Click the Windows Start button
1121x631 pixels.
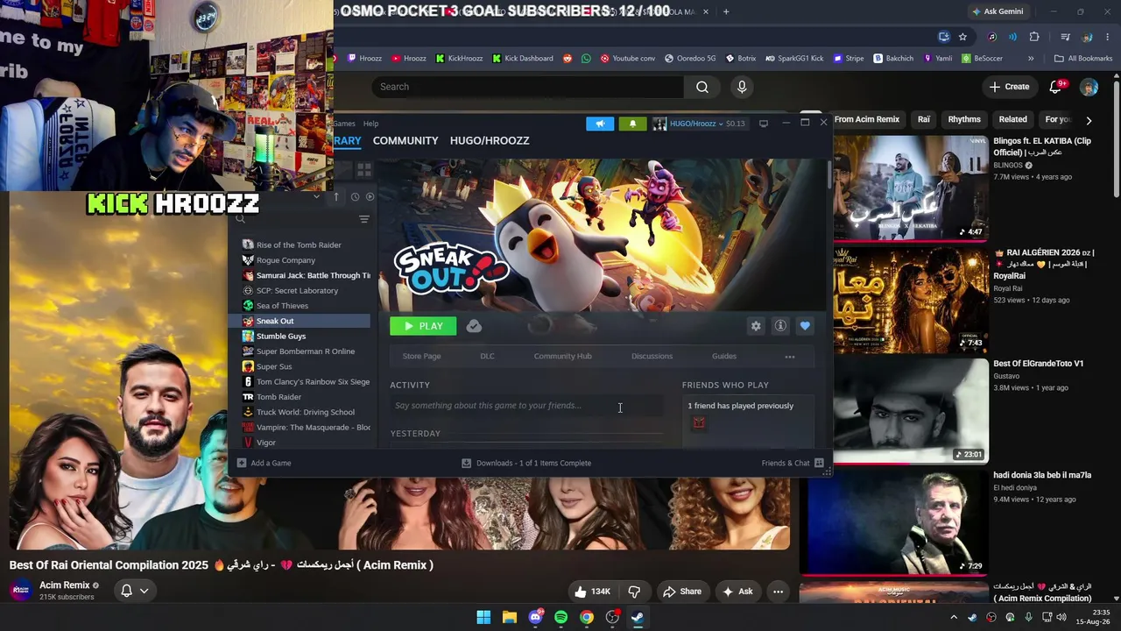483,617
